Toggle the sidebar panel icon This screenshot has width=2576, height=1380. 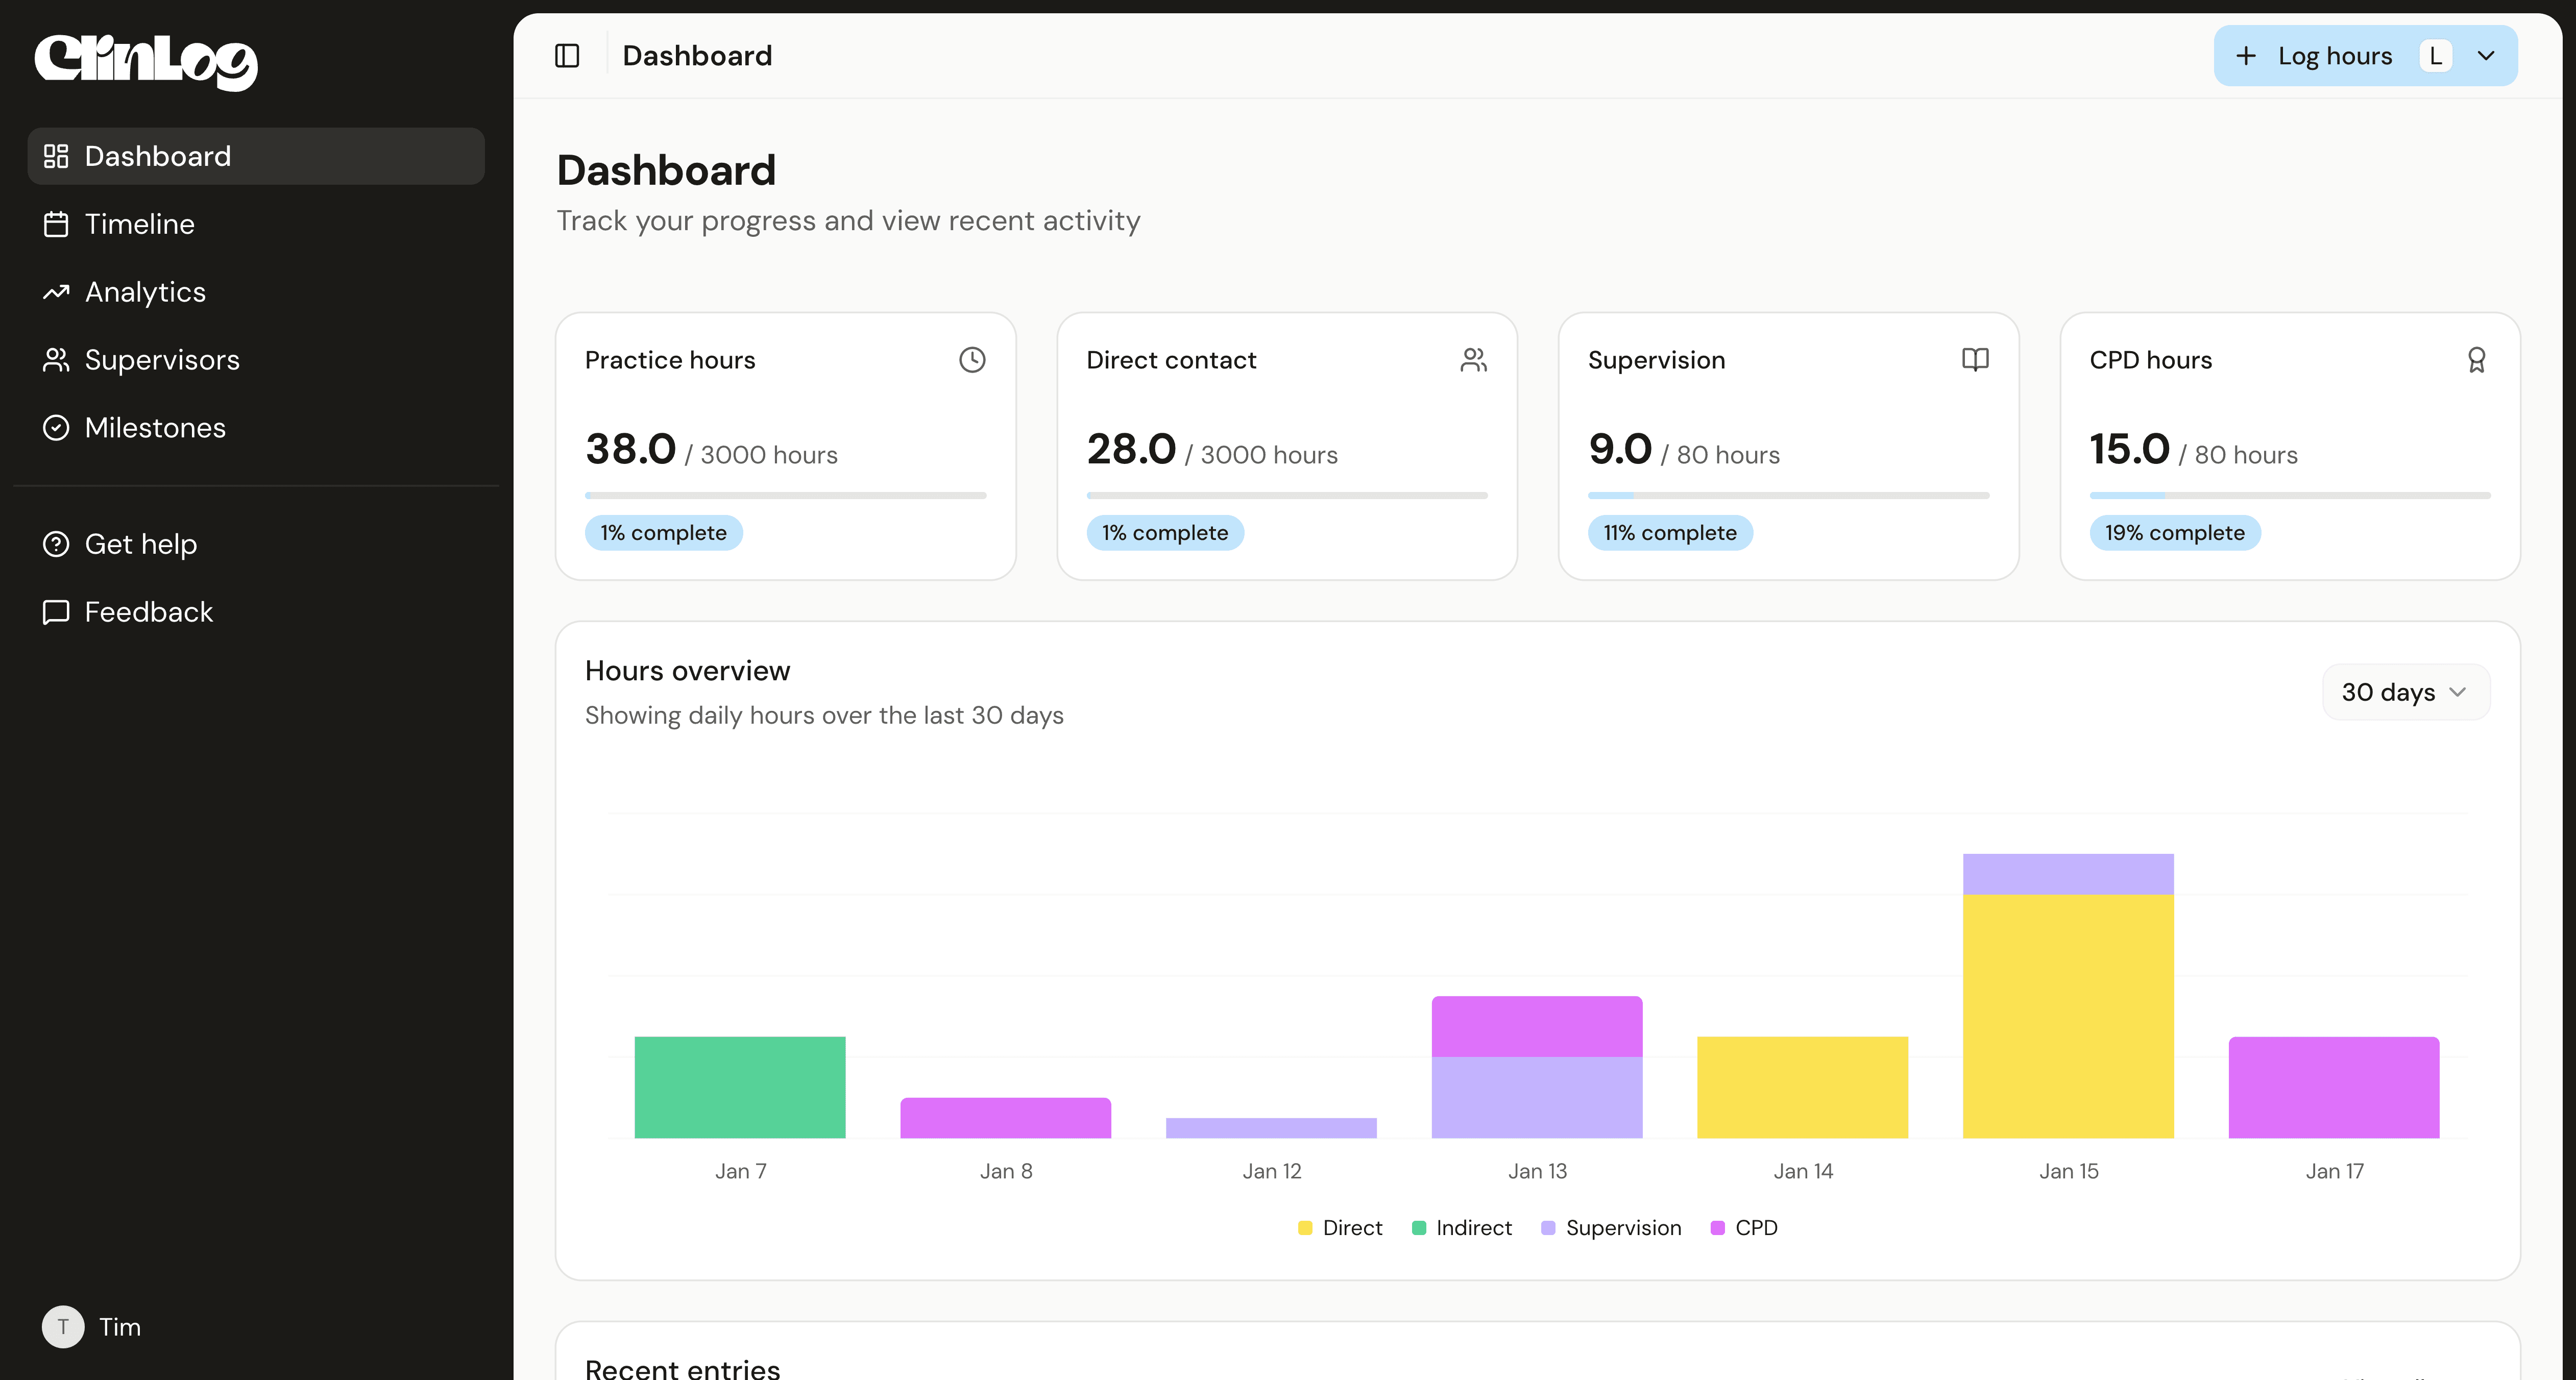[x=567, y=56]
